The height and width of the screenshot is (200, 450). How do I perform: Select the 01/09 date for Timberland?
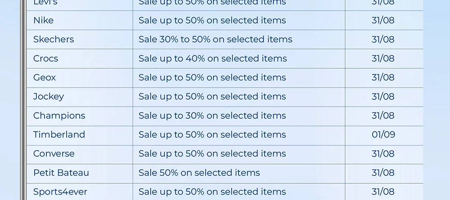[x=383, y=134]
